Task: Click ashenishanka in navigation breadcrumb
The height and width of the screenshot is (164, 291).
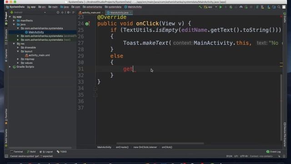Action: pos(92,7)
